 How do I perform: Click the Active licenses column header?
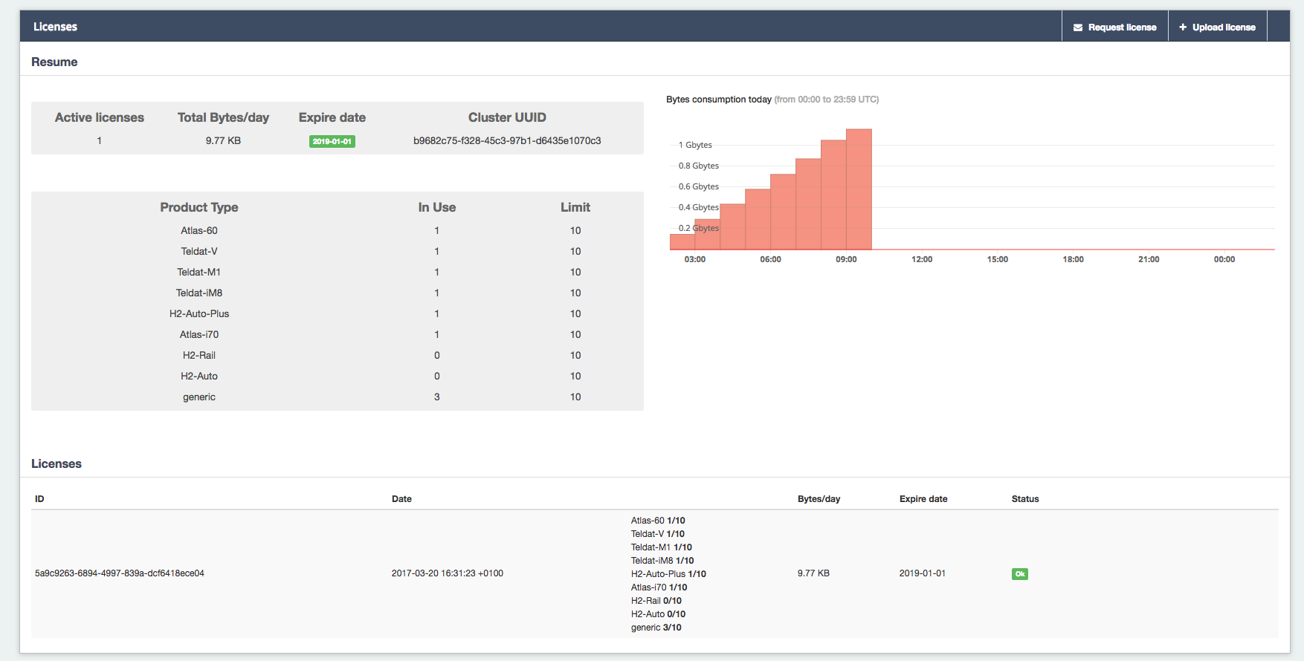(100, 117)
